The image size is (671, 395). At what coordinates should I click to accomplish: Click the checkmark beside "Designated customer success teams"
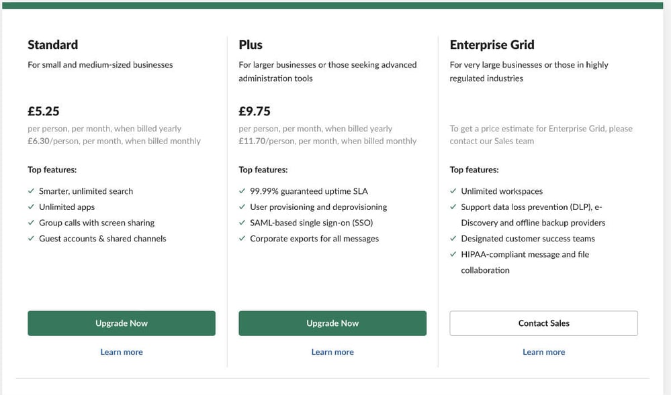[x=453, y=239]
